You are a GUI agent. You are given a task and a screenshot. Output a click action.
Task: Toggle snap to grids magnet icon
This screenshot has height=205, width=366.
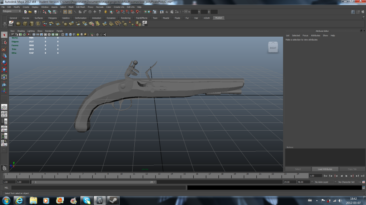(x=117, y=12)
